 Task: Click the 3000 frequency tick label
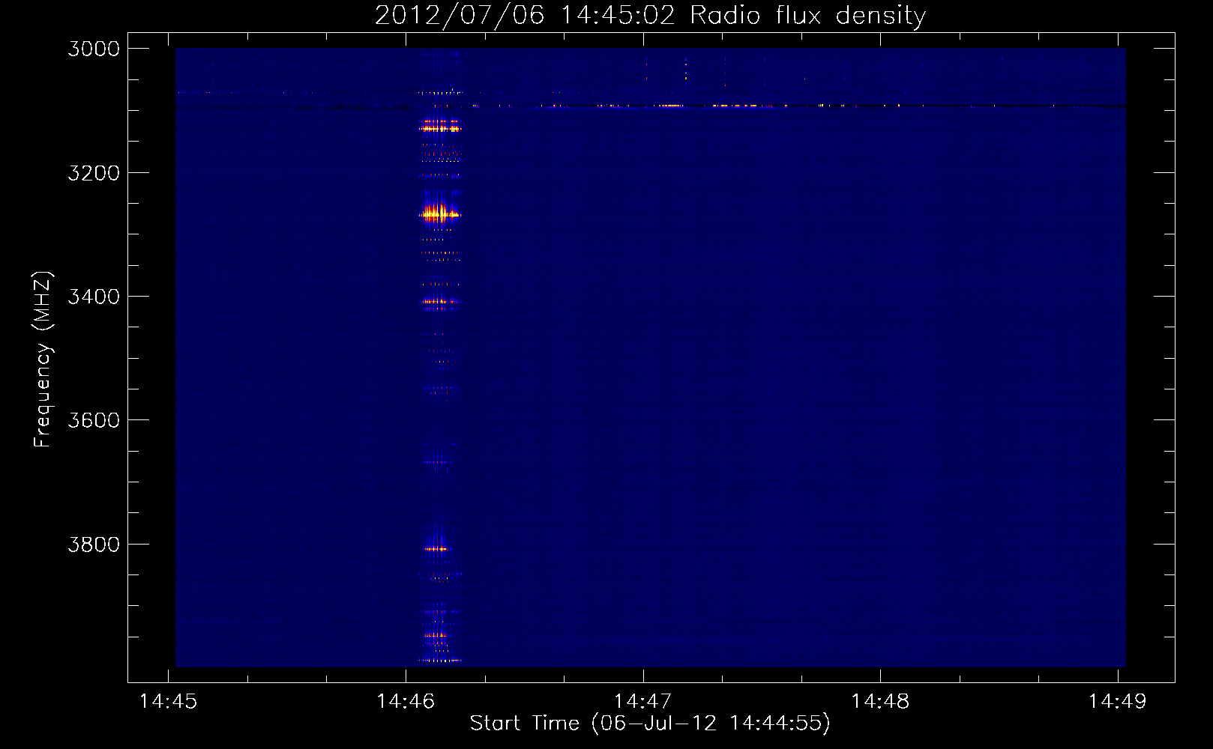(94, 49)
